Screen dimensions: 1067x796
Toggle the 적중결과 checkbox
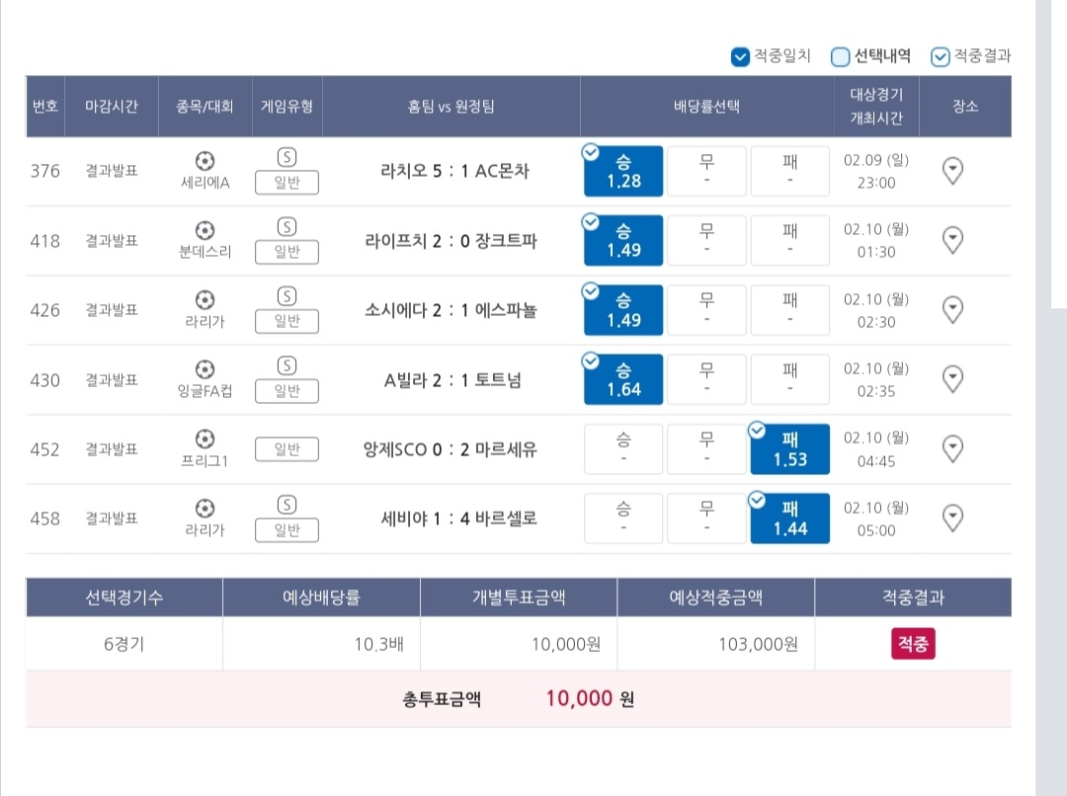click(940, 57)
